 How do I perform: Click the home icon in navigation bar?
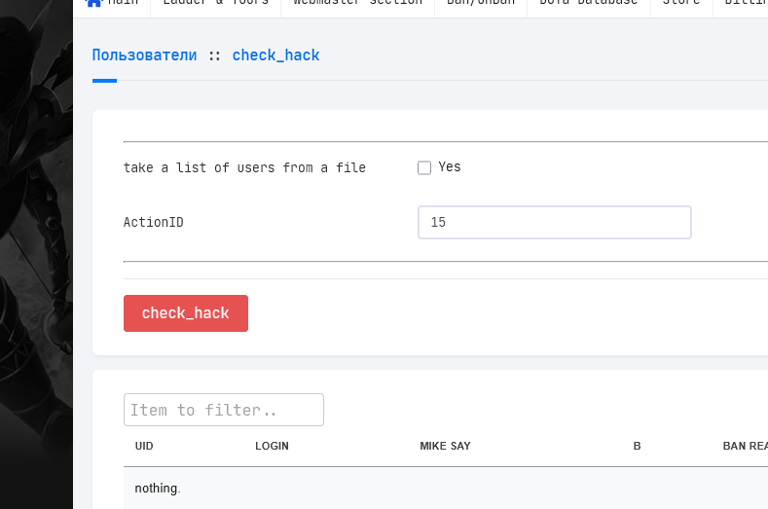click(94, 3)
